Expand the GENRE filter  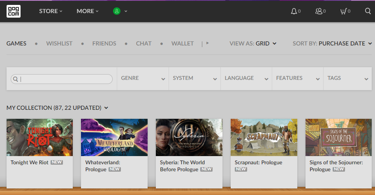tap(143, 78)
